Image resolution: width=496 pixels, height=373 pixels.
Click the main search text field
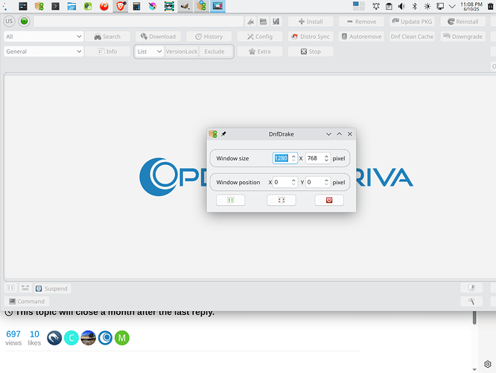coord(139,22)
